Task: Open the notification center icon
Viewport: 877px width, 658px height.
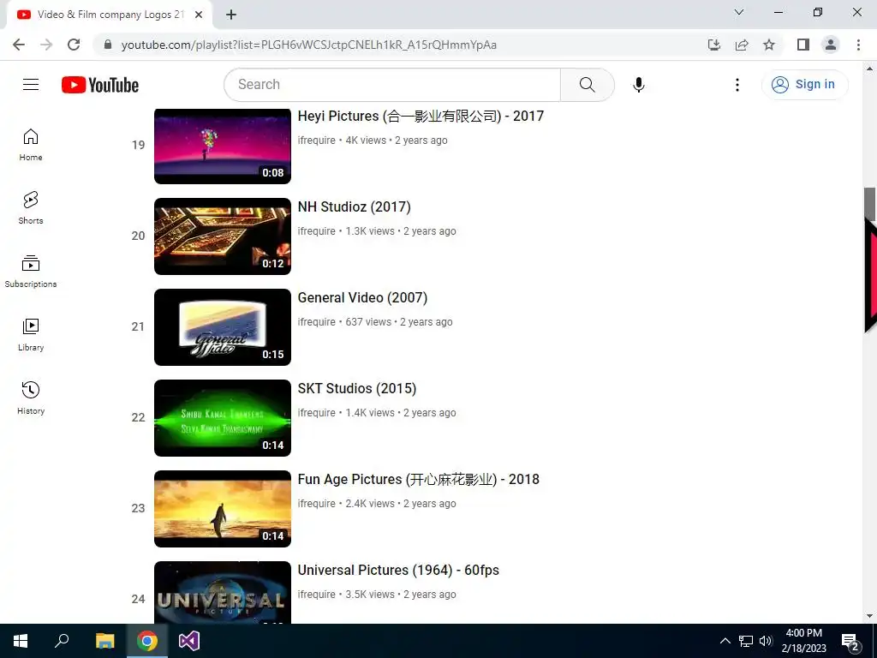Action: [x=850, y=642]
